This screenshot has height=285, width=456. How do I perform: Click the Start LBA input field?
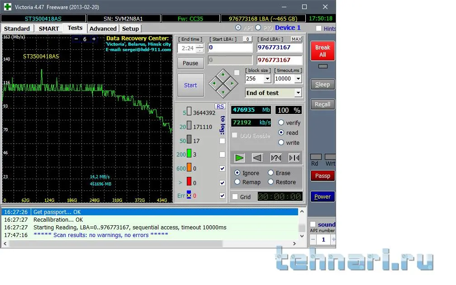pos(230,47)
